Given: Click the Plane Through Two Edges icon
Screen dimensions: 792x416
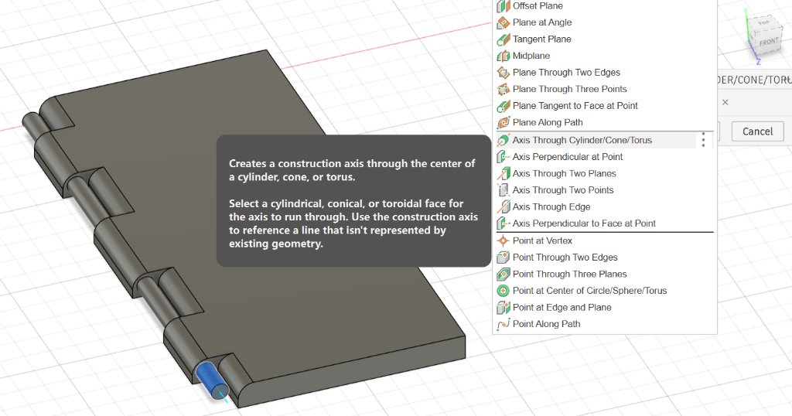Looking at the screenshot, I should click(504, 73).
